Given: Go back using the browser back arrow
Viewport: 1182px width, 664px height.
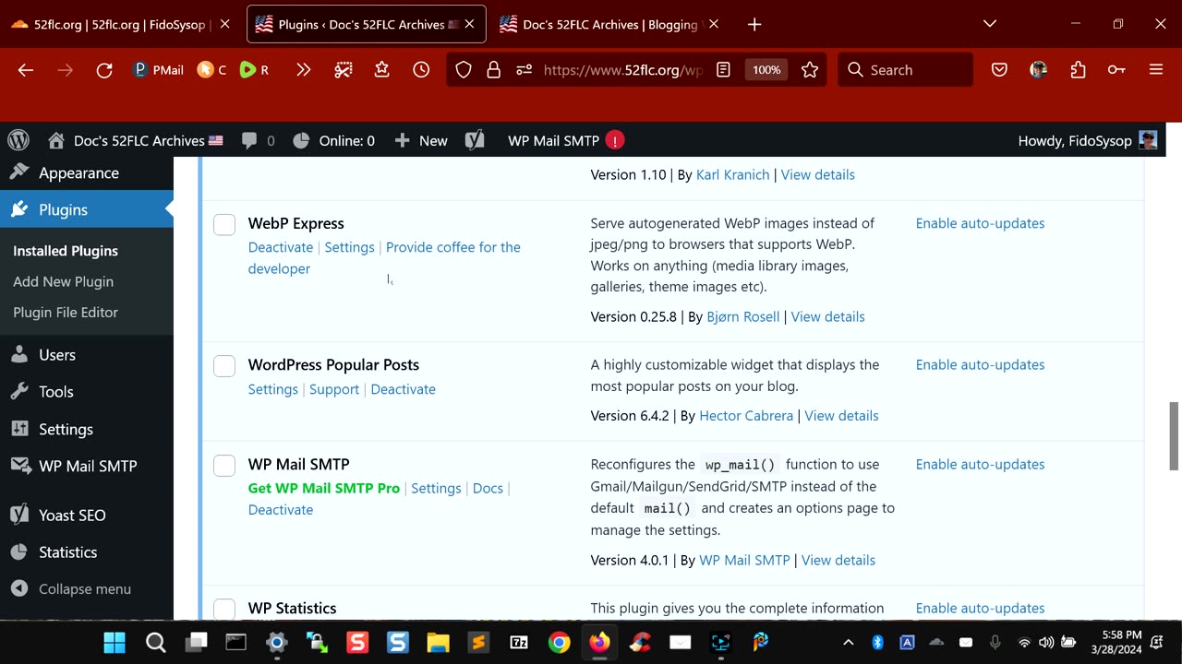Looking at the screenshot, I should pyautogui.click(x=26, y=70).
